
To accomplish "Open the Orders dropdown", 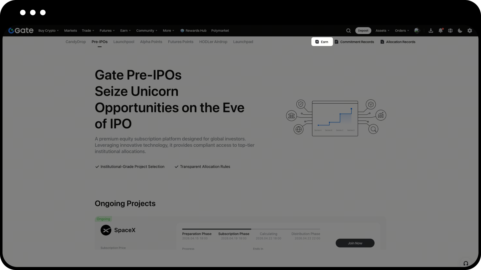I will (402, 30).
